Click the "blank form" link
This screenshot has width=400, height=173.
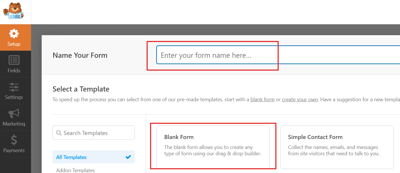[x=262, y=99]
